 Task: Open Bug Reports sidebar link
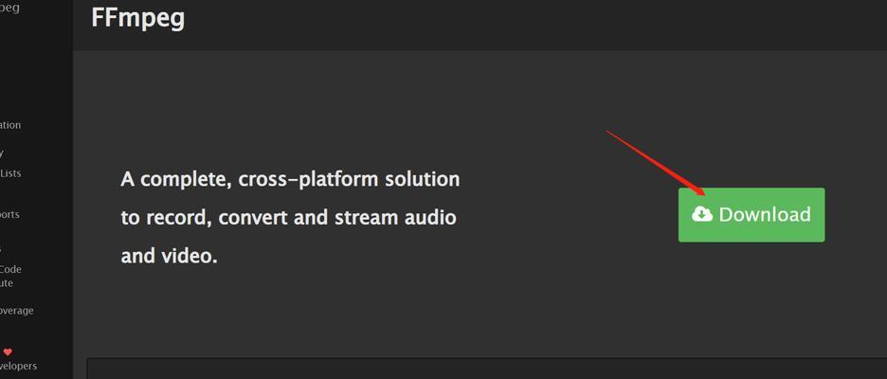(x=9, y=214)
